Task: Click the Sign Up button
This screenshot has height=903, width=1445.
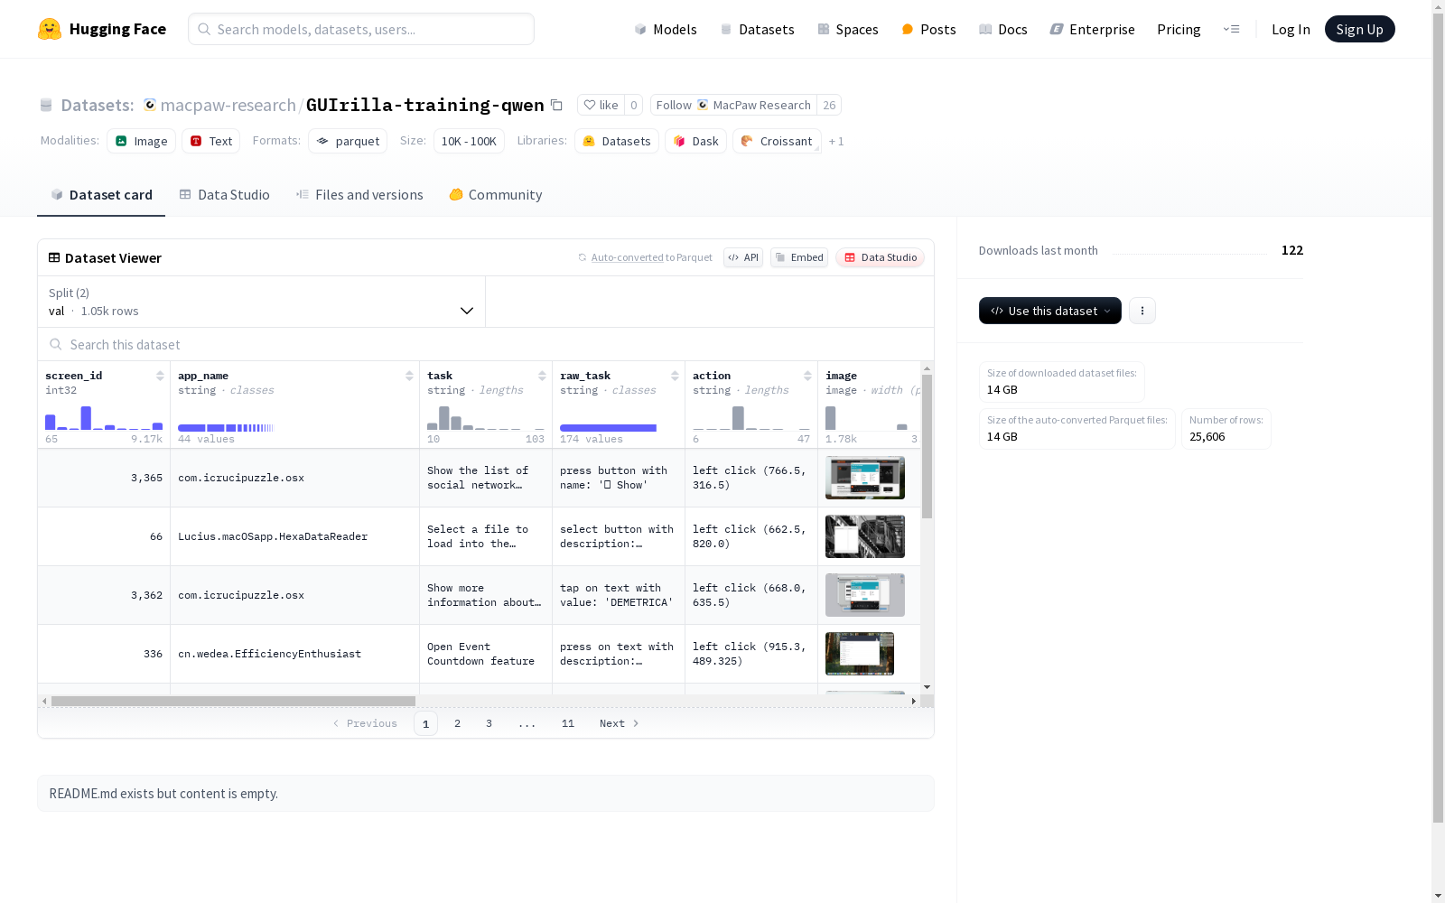Action: 1359,29
